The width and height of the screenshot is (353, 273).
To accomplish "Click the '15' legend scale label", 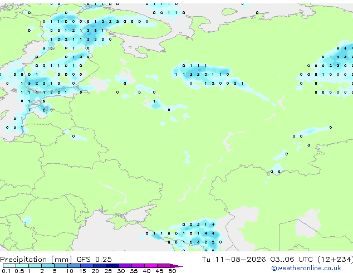I will pyautogui.click(x=82, y=271).
